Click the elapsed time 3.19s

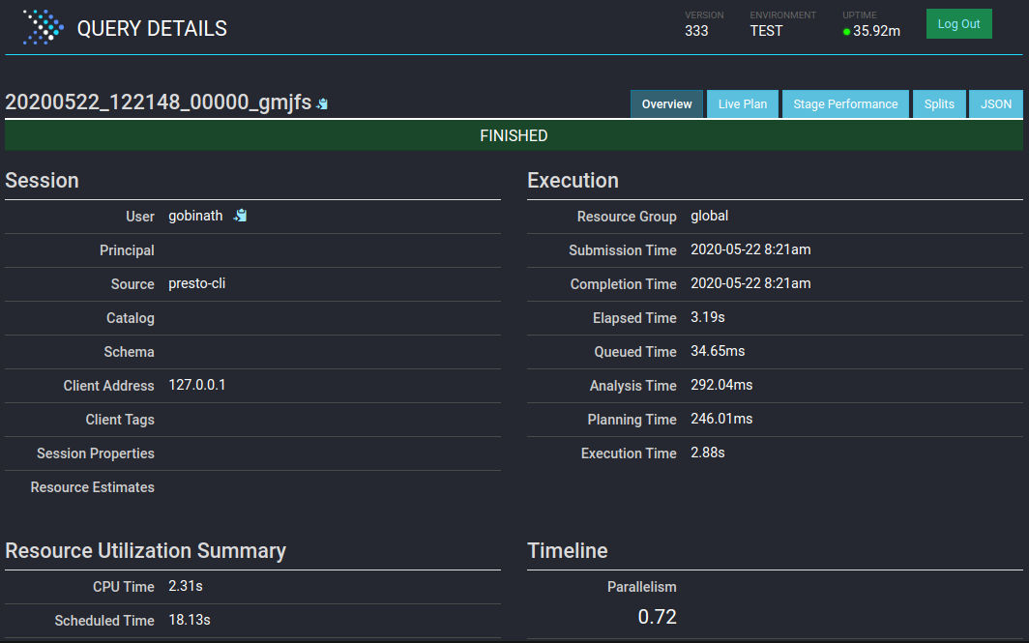pyautogui.click(x=708, y=317)
